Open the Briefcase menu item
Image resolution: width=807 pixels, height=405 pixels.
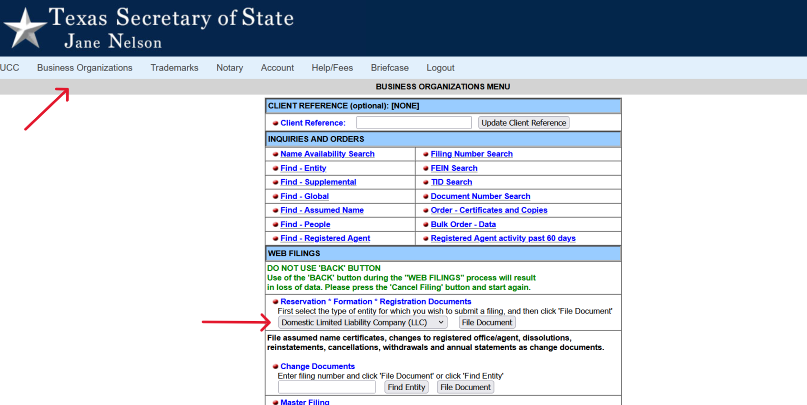[390, 68]
